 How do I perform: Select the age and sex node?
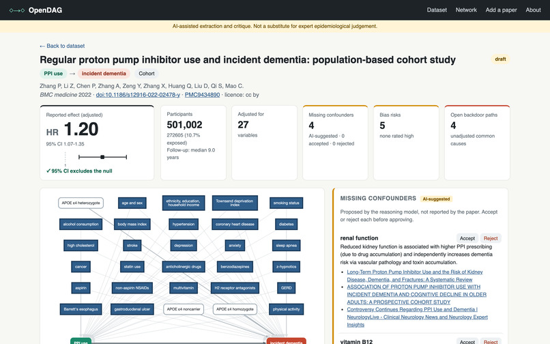[132, 203]
